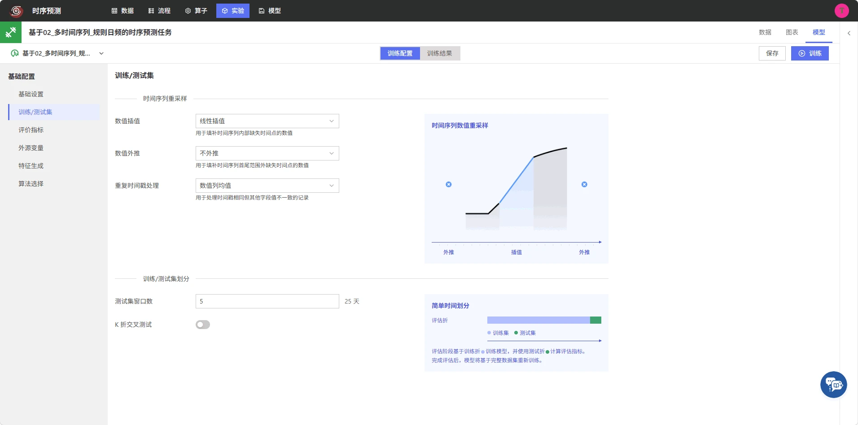Click the experiment icon beside the project name
Image resolution: width=858 pixels, height=425 pixels.
(x=15, y=53)
